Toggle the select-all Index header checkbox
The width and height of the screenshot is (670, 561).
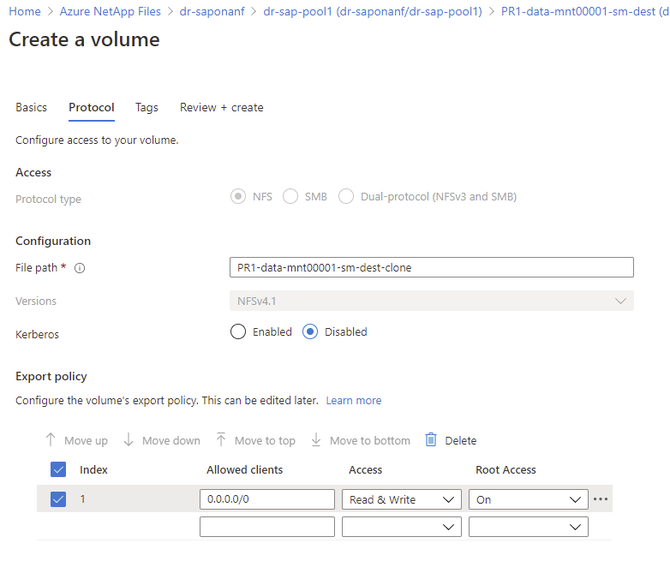pos(58,469)
